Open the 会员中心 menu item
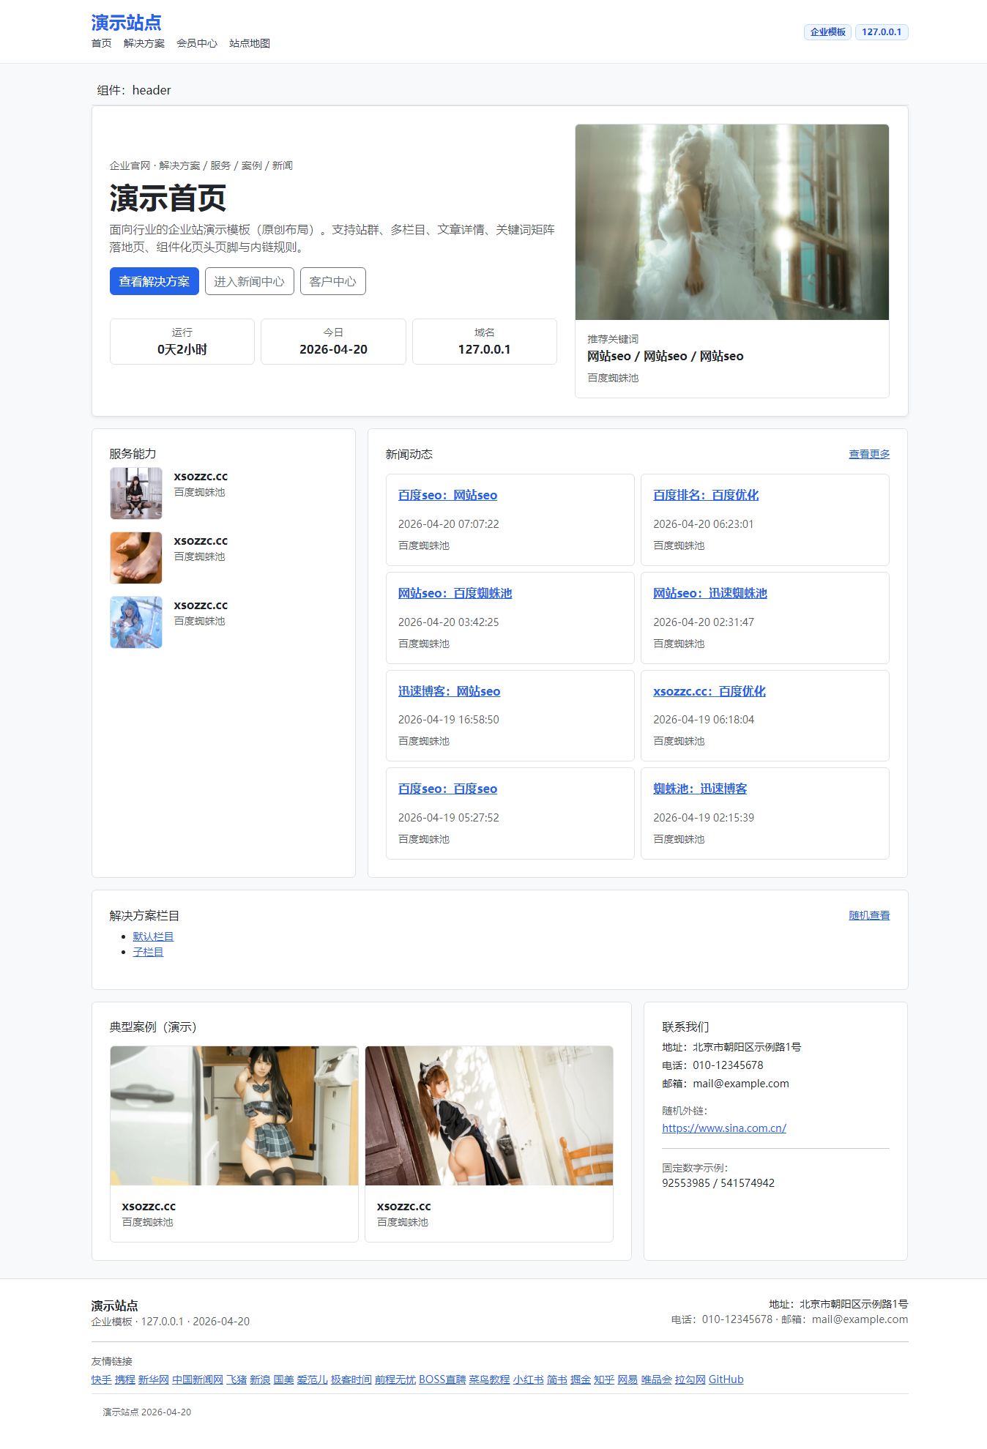This screenshot has width=987, height=1449. click(x=196, y=43)
